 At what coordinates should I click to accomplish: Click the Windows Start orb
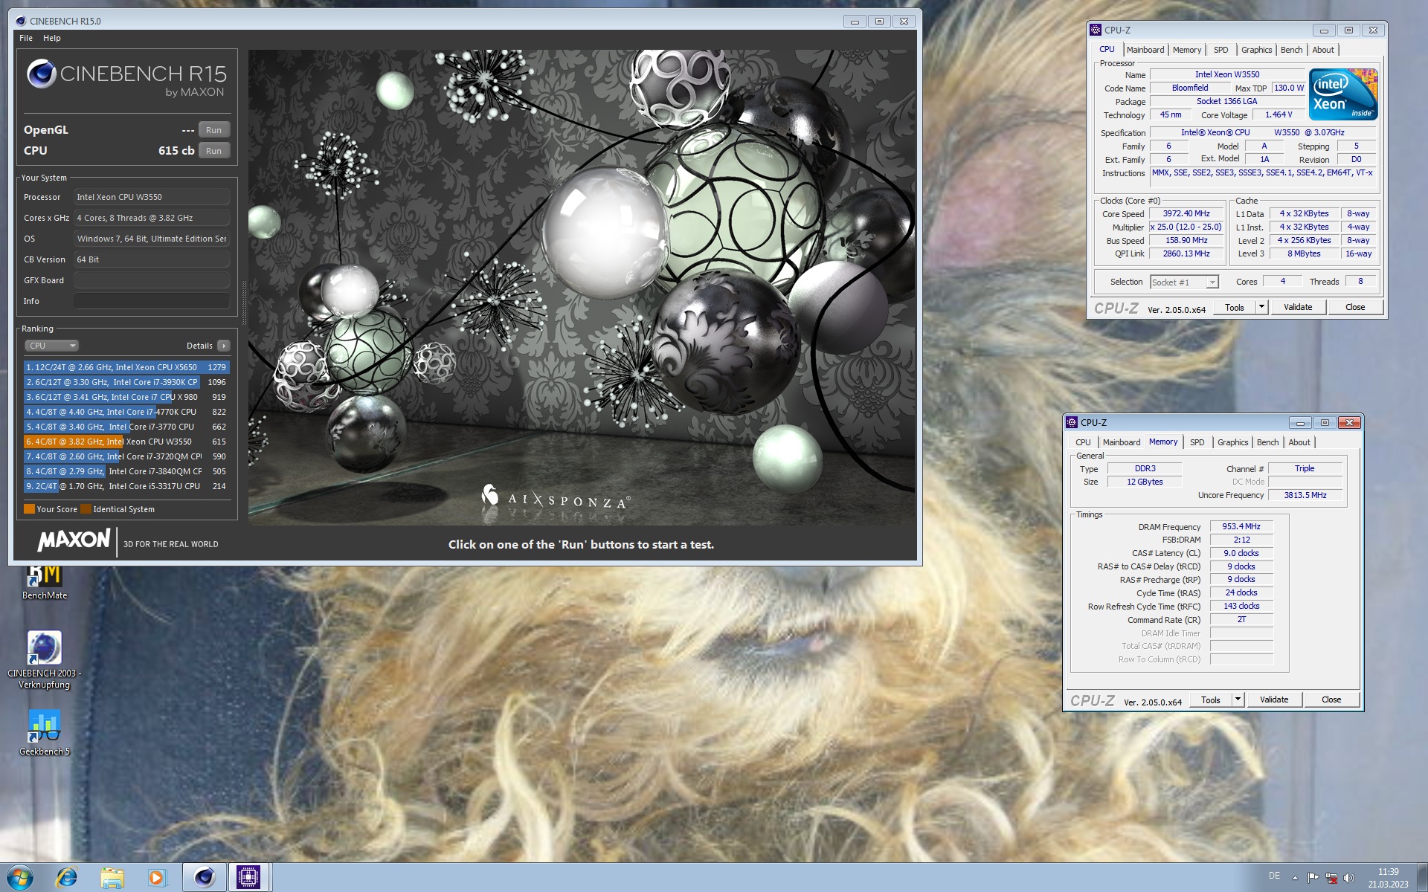pos(20,877)
